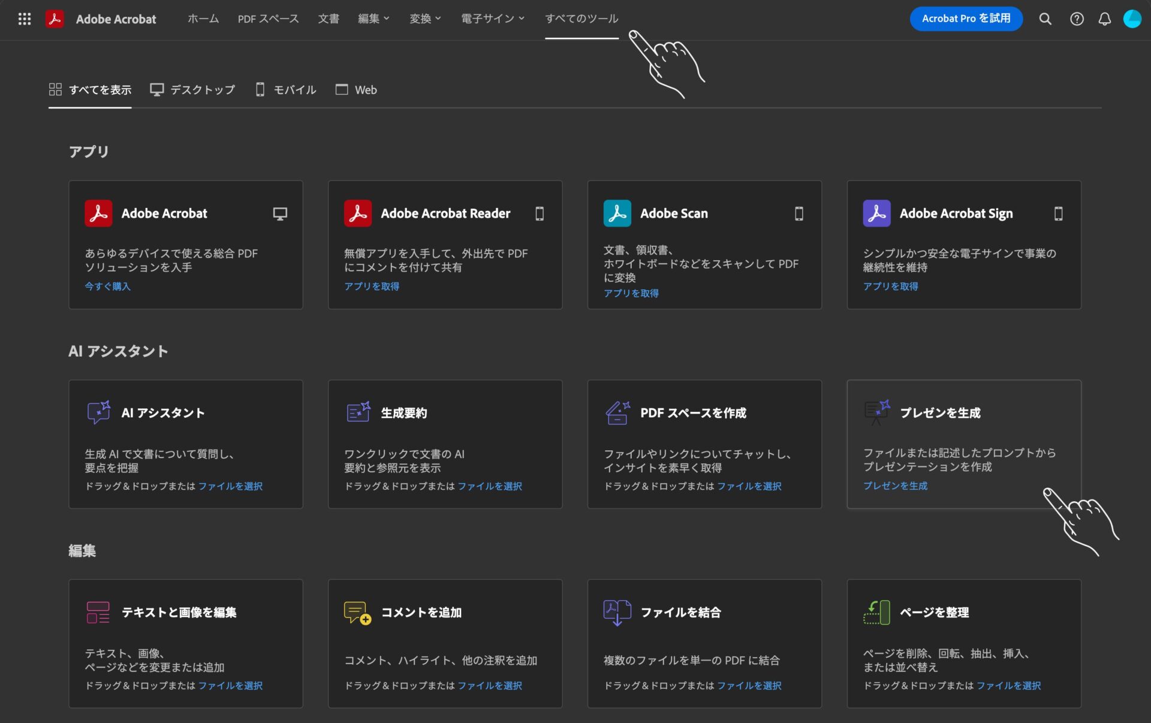The height and width of the screenshot is (723, 1151).
Task: Click the Adobe Acrobat Sign card title
Action: click(x=956, y=213)
